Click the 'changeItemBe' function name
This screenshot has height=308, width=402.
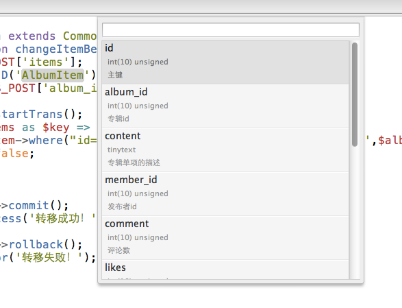[x=56, y=49]
